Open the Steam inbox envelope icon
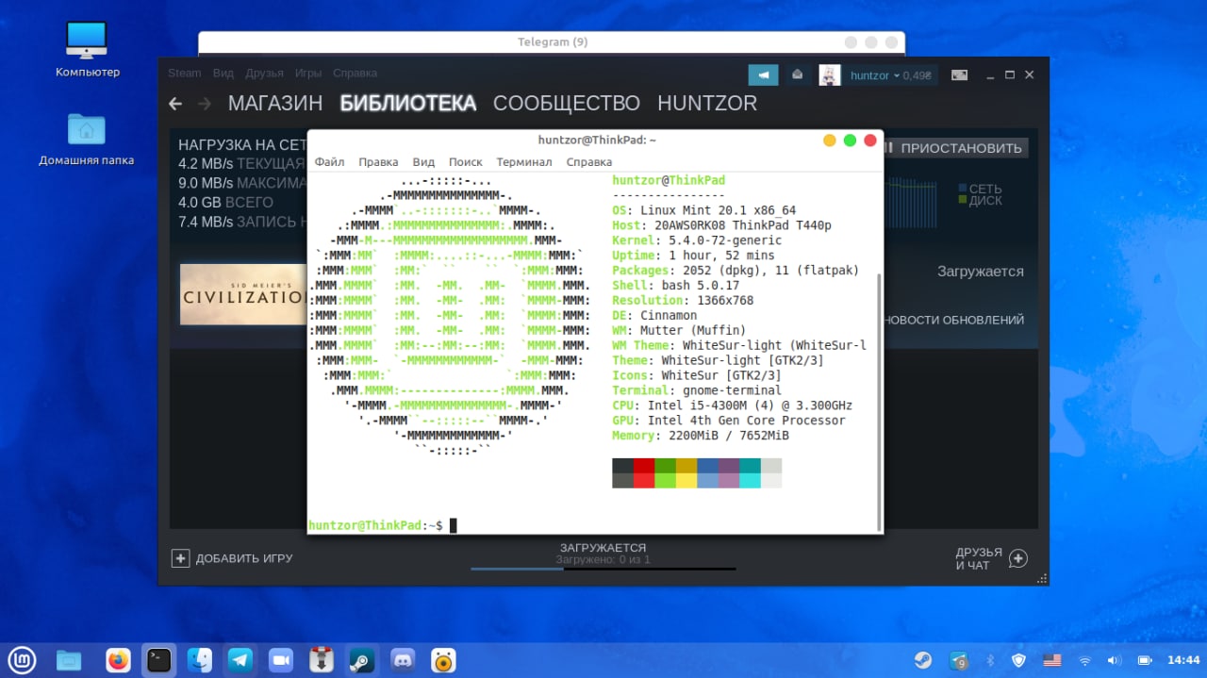 (797, 74)
